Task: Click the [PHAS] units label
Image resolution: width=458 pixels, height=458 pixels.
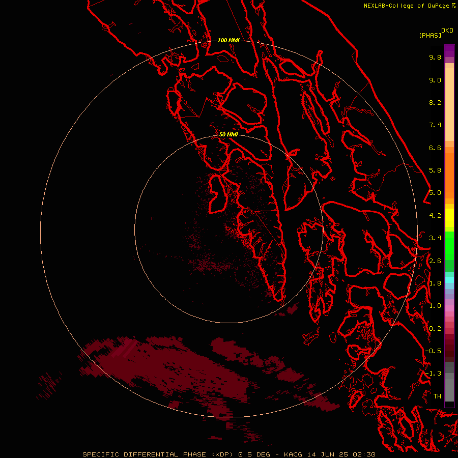Action: click(430, 35)
